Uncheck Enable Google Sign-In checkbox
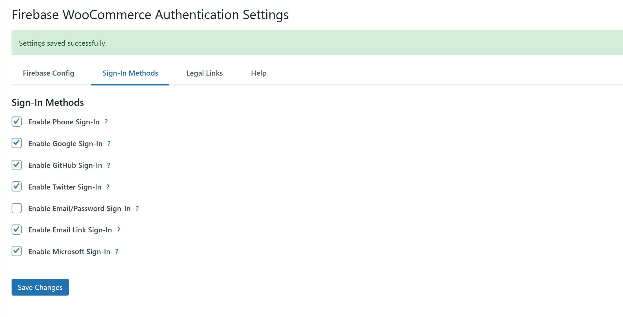Screen dimensions: 623x317 [17, 143]
